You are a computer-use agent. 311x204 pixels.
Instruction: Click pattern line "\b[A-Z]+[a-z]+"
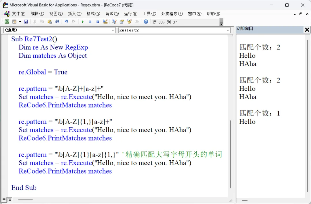coord(61,88)
